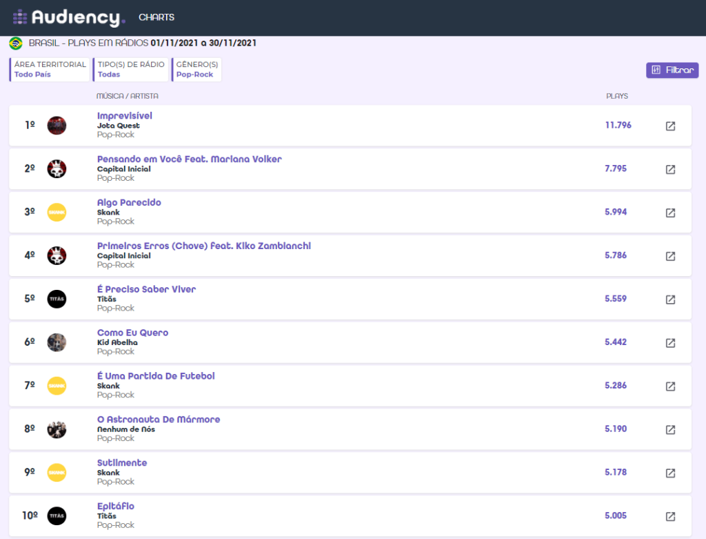This screenshot has height=539, width=706.
Task: Click the plays count 5.286
Action: tap(616, 385)
